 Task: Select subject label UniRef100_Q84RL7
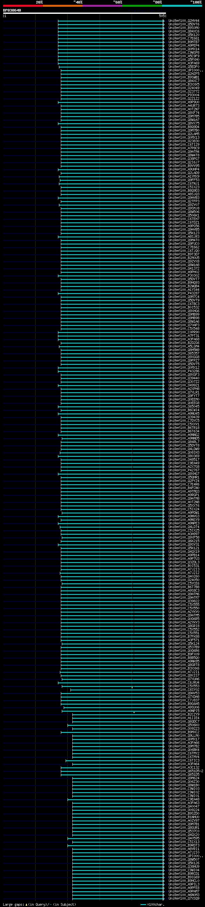(x=184, y=442)
